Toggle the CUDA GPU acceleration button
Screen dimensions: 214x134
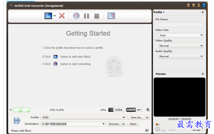116,110
